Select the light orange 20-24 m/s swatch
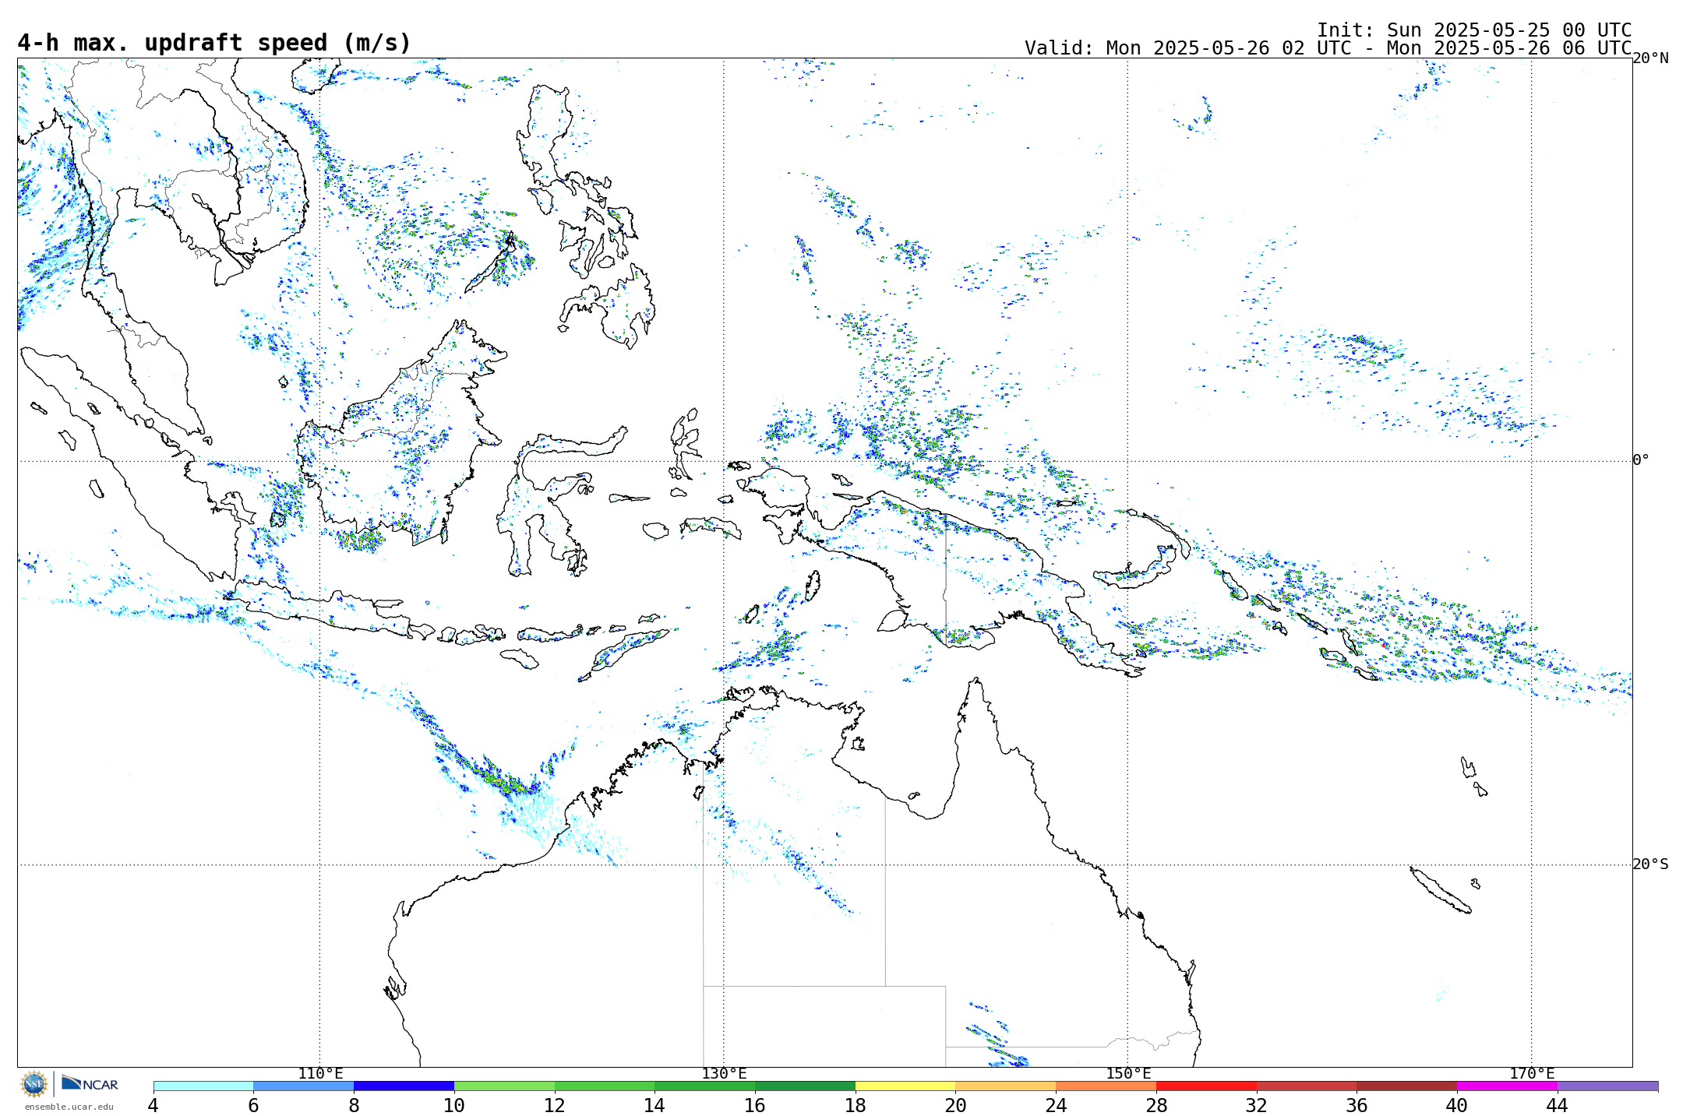 tap(1006, 1086)
